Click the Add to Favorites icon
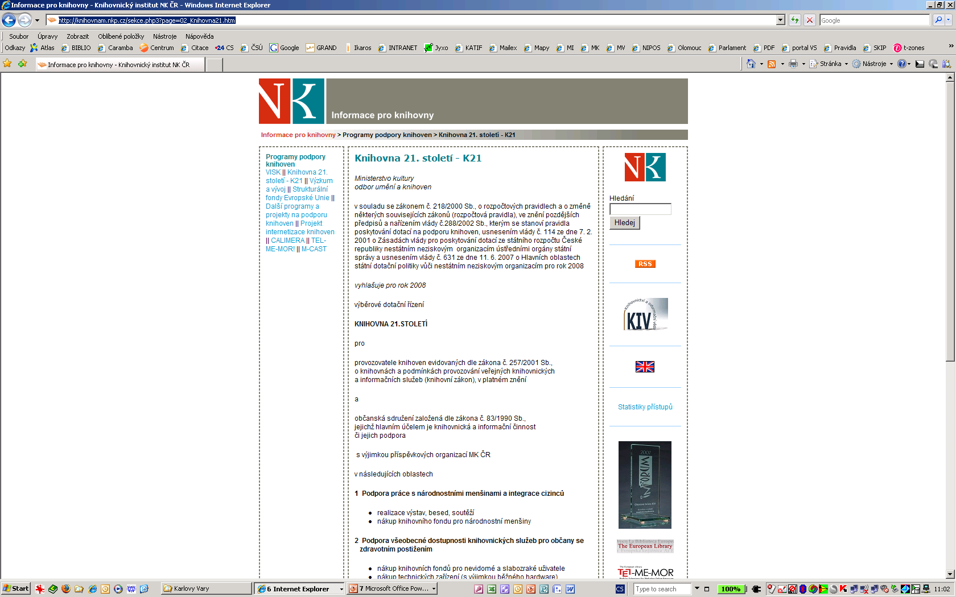This screenshot has width=956, height=597. pyautogui.click(x=23, y=64)
